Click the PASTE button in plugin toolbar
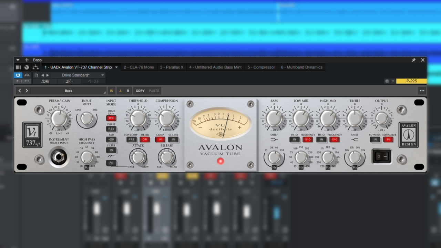Viewport: 441px width, 248px height. click(x=154, y=91)
